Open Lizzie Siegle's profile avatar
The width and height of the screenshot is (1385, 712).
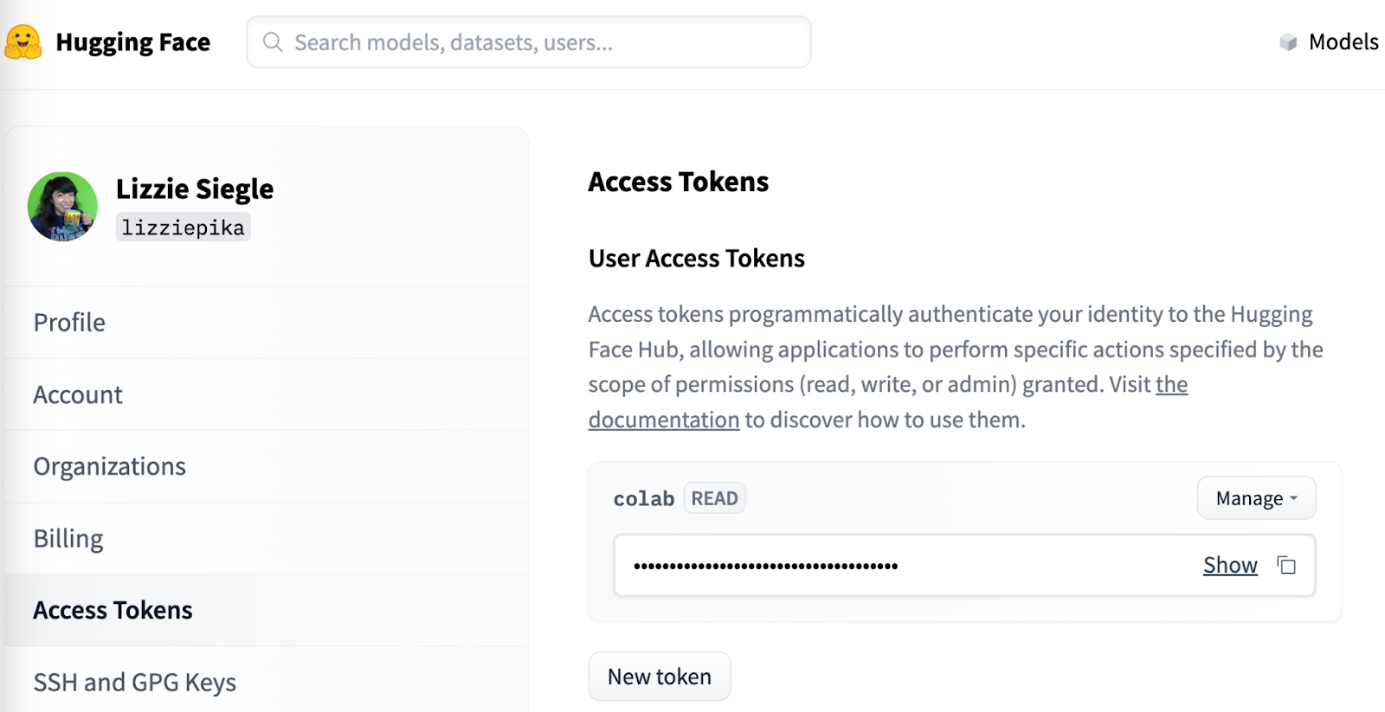(62, 206)
